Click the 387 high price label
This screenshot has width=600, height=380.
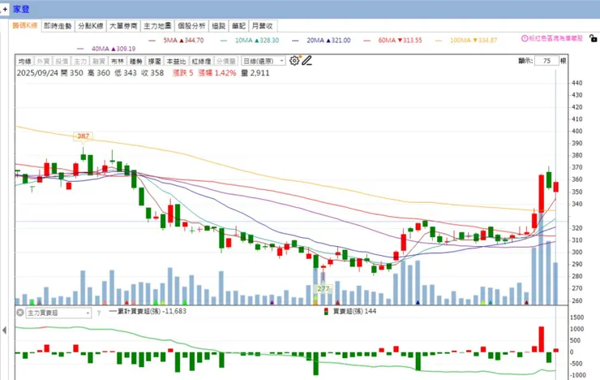pos(83,136)
